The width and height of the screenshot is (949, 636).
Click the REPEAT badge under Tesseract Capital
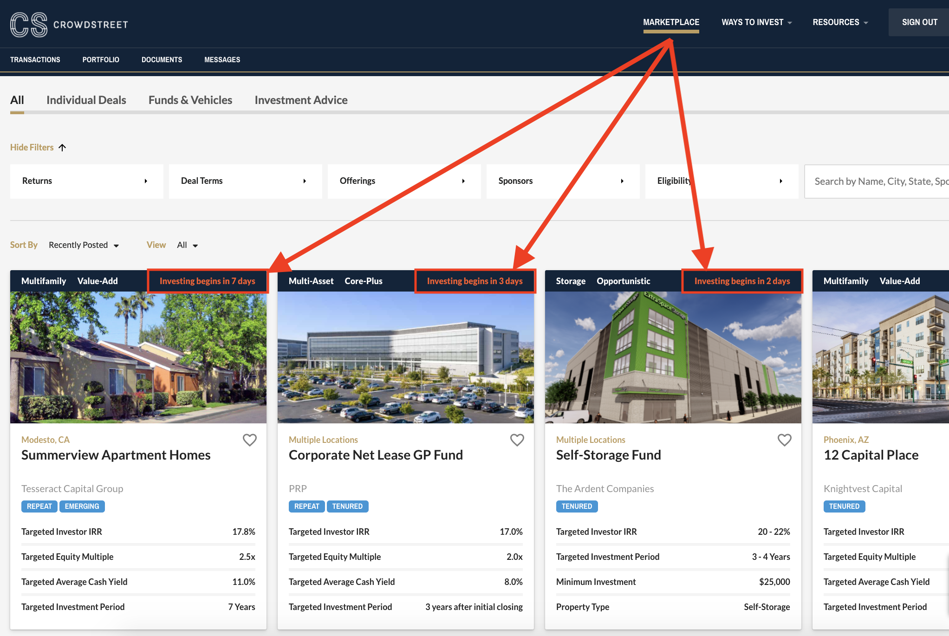(39, 506)
